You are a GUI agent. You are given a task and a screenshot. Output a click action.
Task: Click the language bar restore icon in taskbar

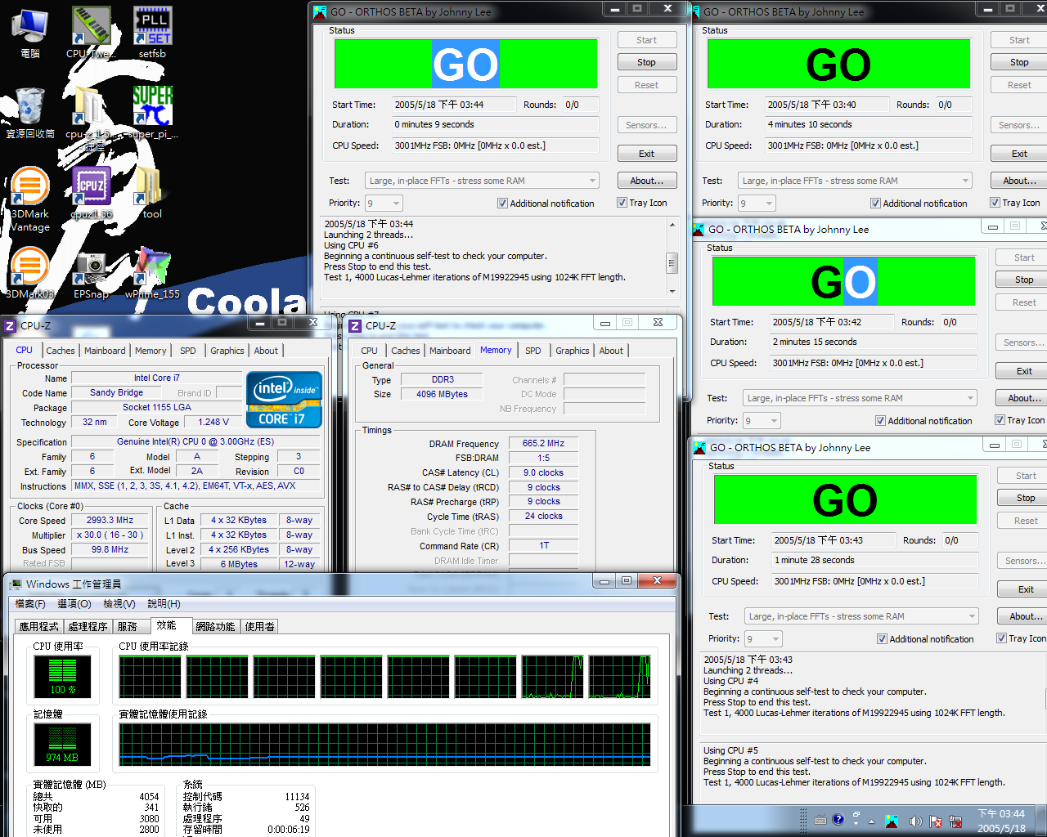(856, 814)
